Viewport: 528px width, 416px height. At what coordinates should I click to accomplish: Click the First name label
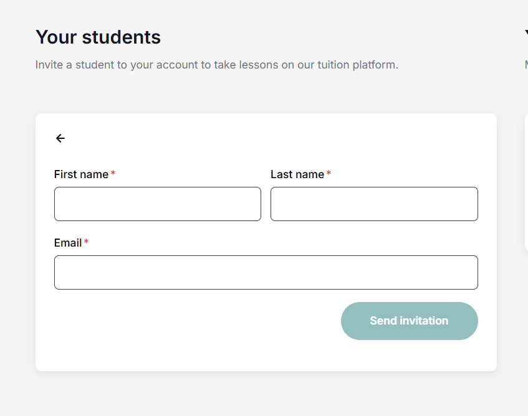81,174
